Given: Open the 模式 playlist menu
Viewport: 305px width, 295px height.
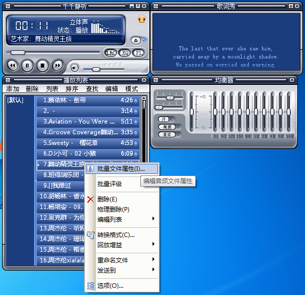Looking at the screenshot, I should coord(132,89).
